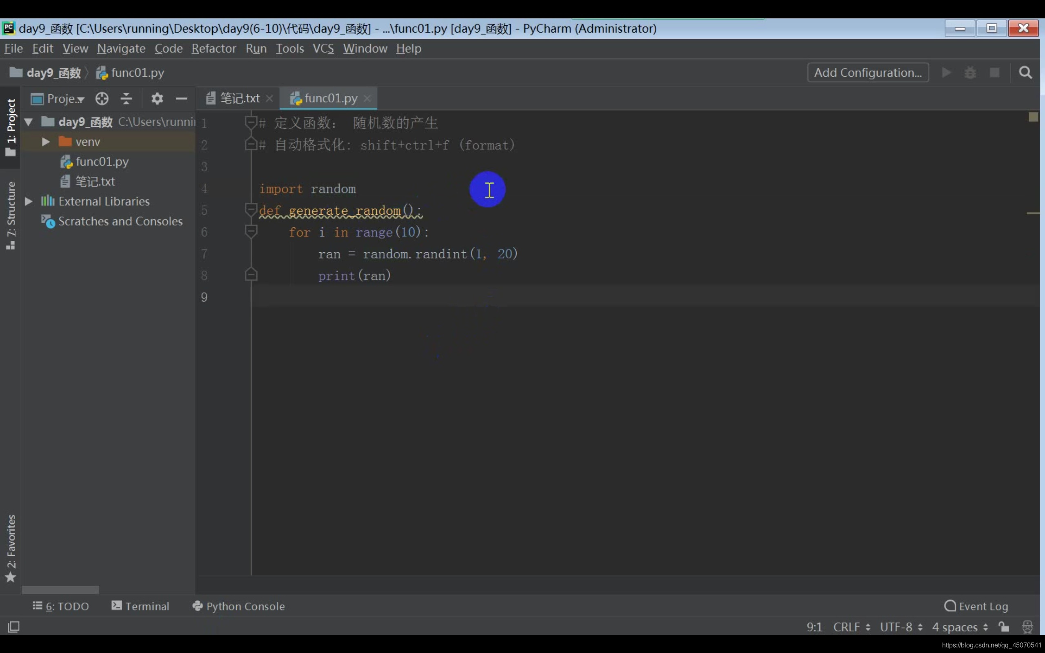The height and width of the screenshot is (653, 1045).
Task: Click the Collapse All icon in Project panel
Action: click(x=126, y=99)
